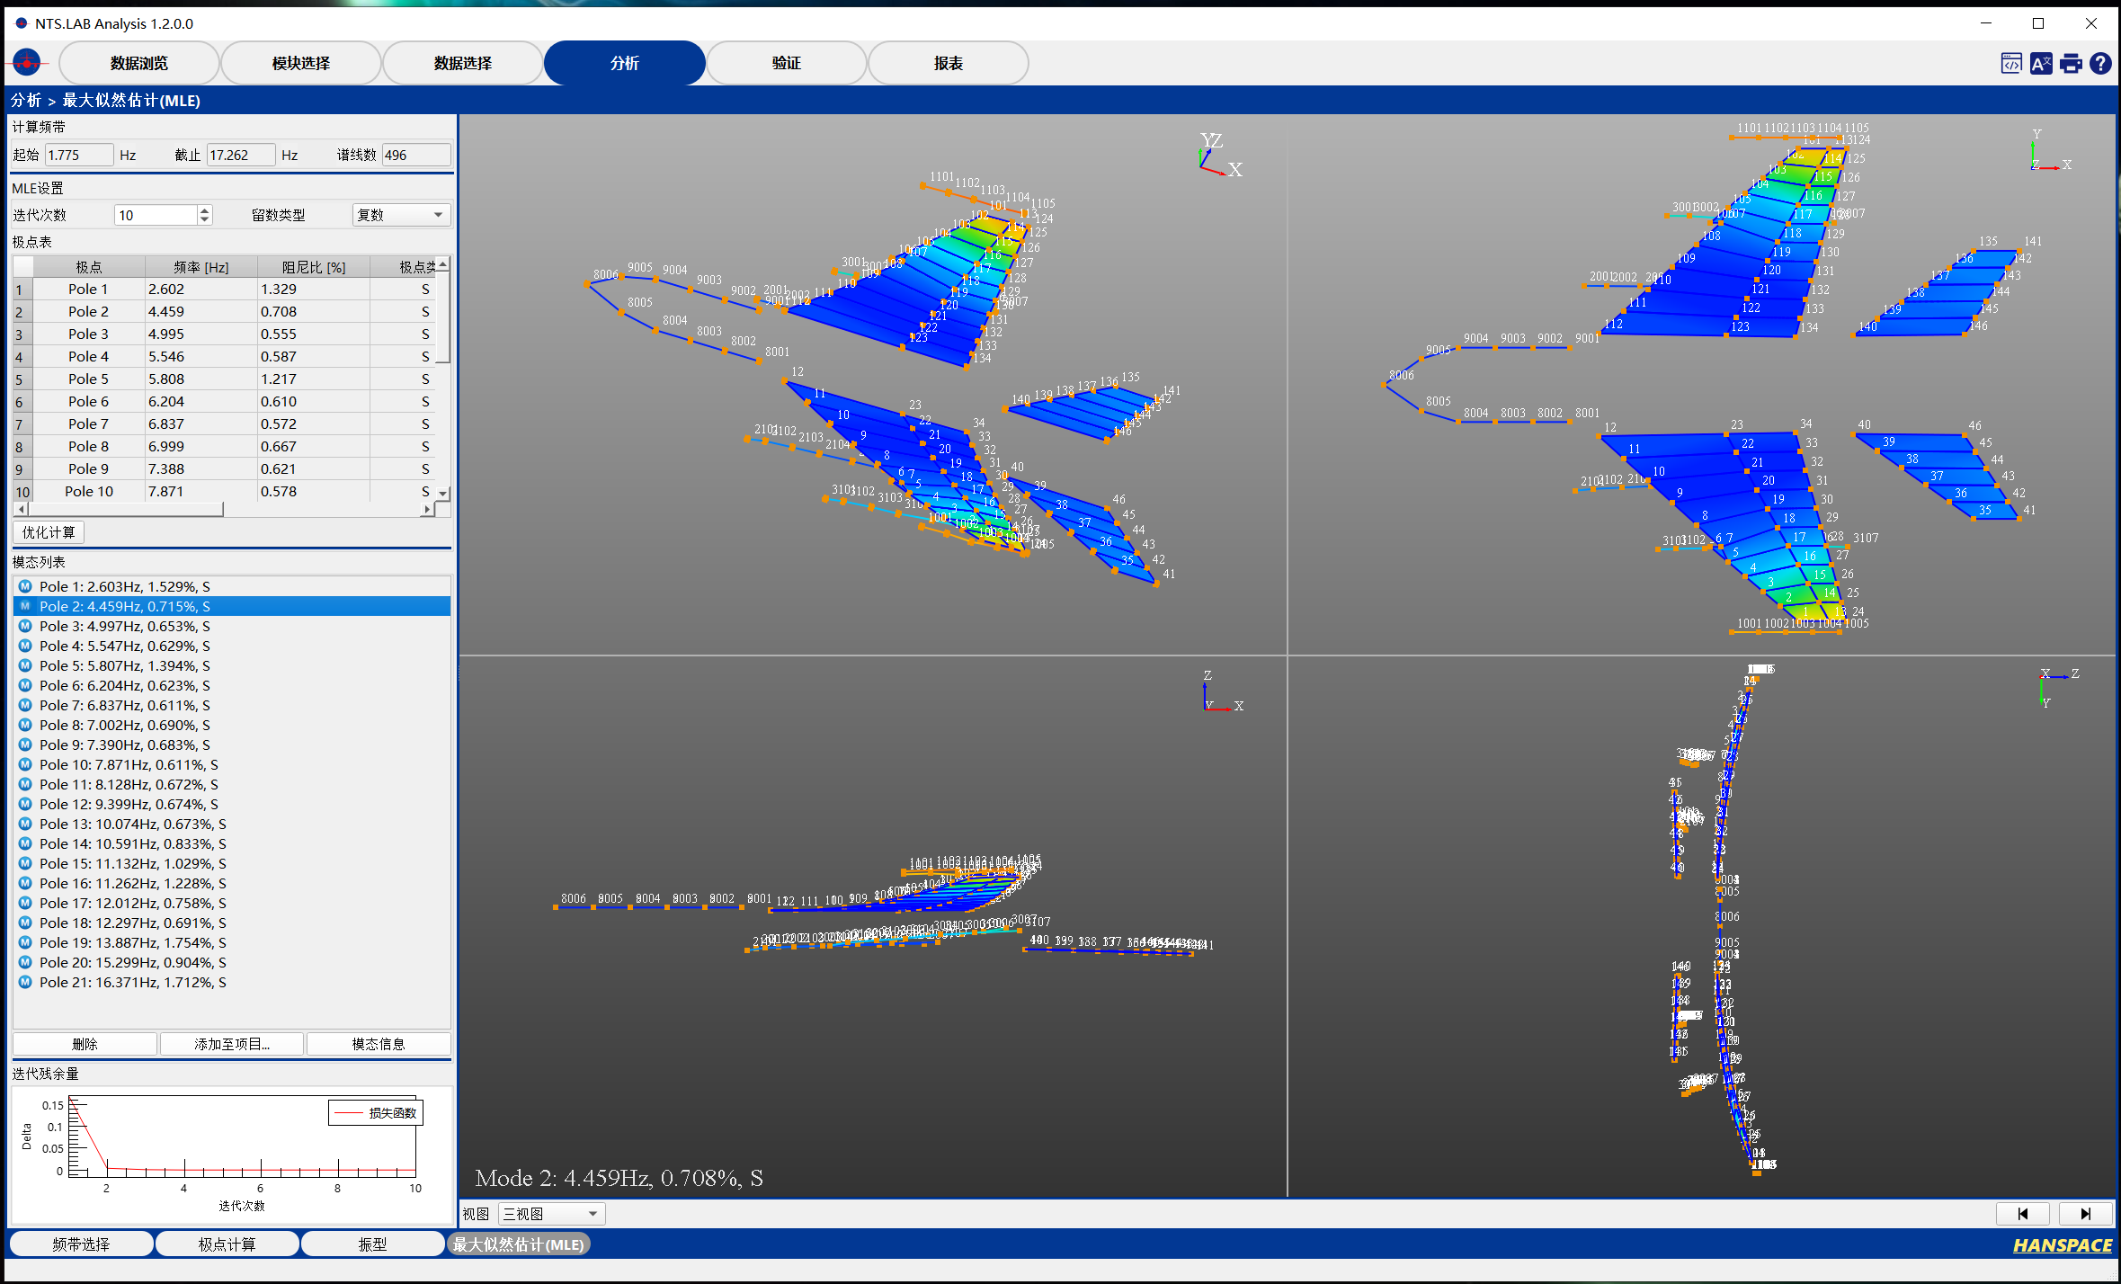Select Pole 14: 10.591Hz in mode list
This screenshot has width=2121, height=1284.
[x=232, y=843]
